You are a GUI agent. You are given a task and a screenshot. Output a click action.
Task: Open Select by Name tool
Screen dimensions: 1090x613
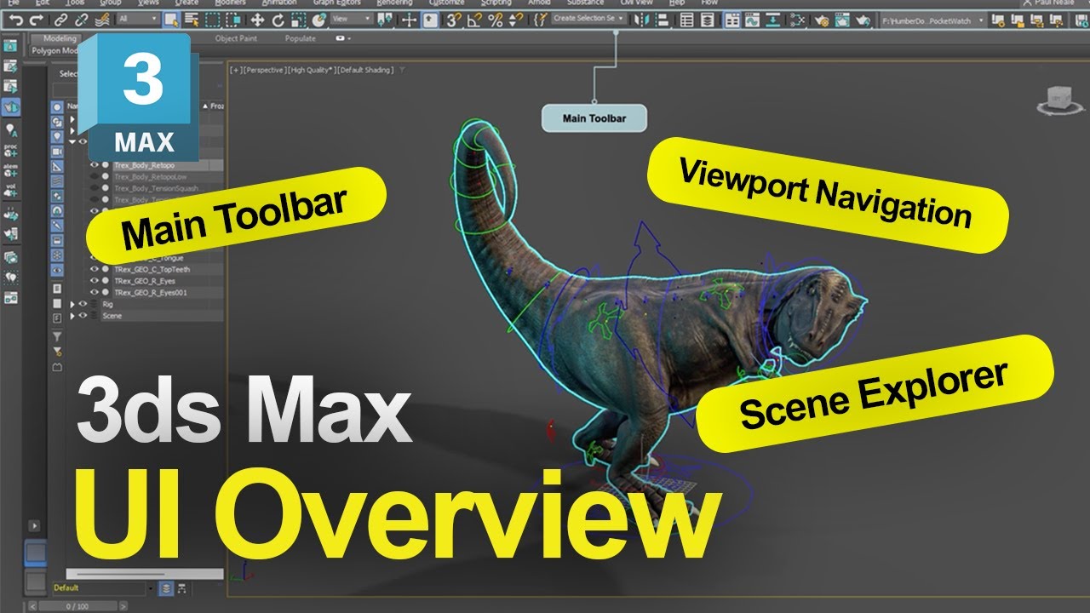[x=192, y=19]
